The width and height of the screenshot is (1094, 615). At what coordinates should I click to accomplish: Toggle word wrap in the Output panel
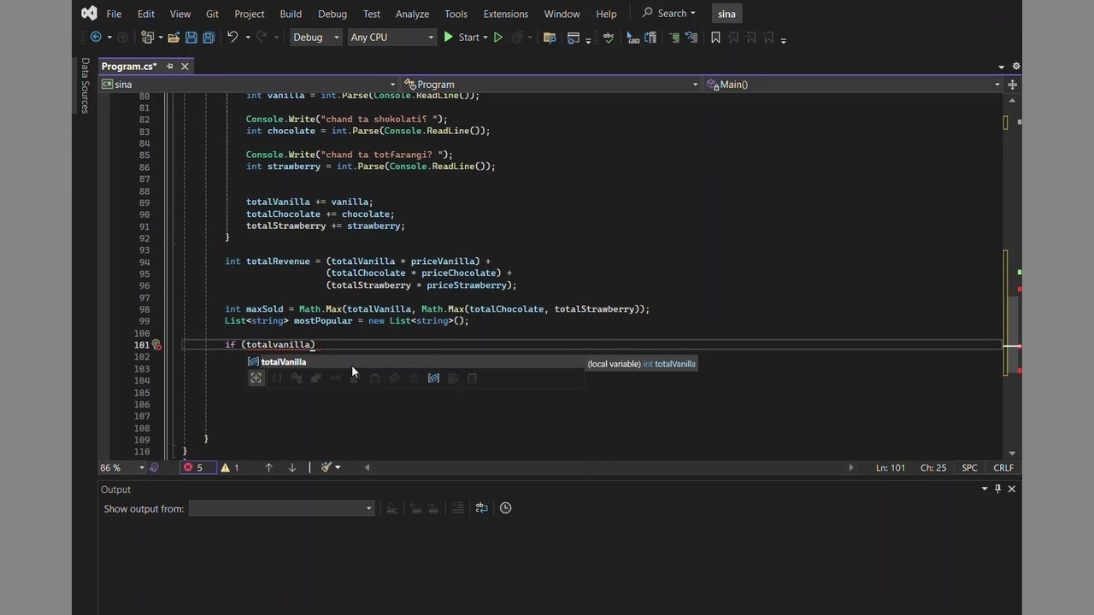[481, 508]
